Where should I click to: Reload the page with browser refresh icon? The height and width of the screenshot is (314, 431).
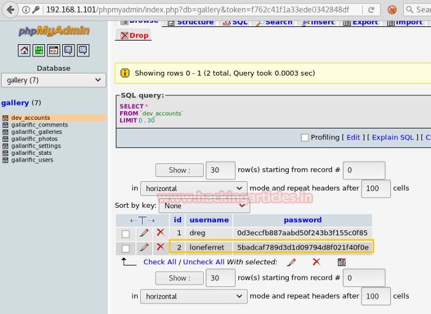click(x=371, y=10)
